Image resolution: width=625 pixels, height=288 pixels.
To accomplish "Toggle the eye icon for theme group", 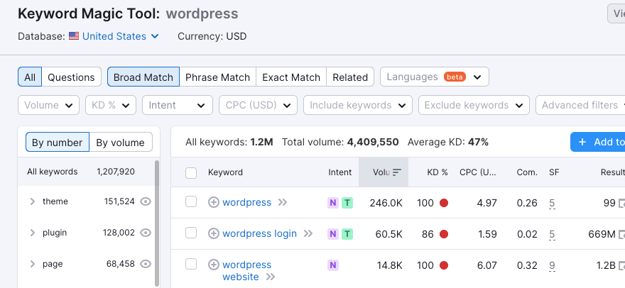I will [x=146, y=201].
